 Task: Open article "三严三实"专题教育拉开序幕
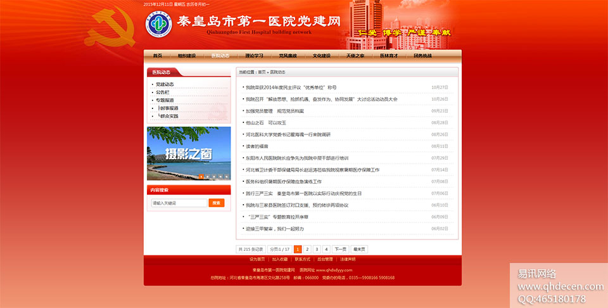point(277,217)
